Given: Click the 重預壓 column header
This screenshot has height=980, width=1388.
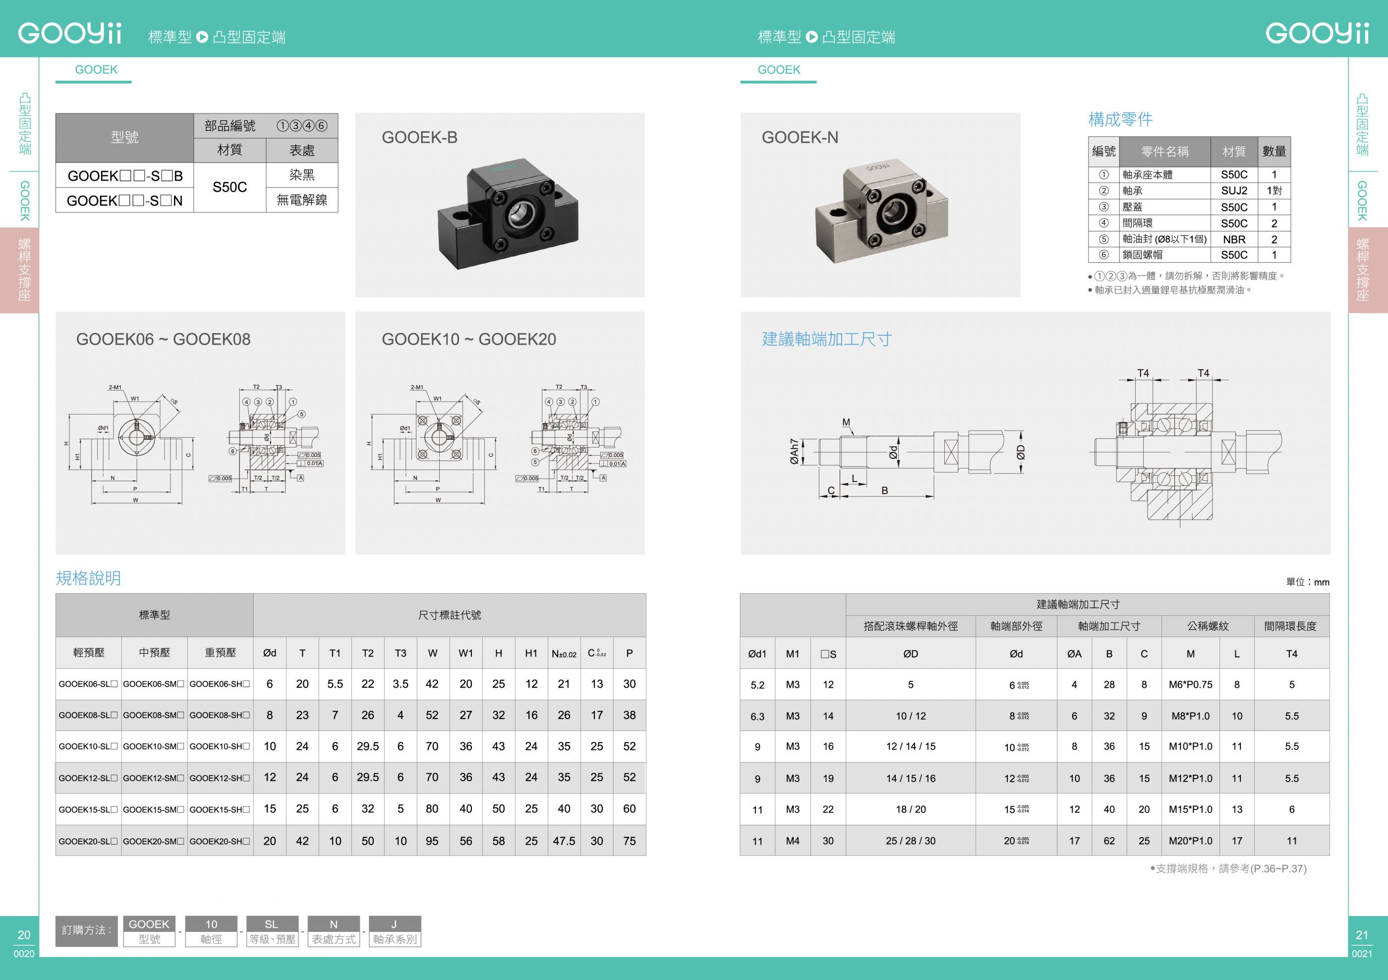Looking at the screenshot, I should tap(220, 652).
